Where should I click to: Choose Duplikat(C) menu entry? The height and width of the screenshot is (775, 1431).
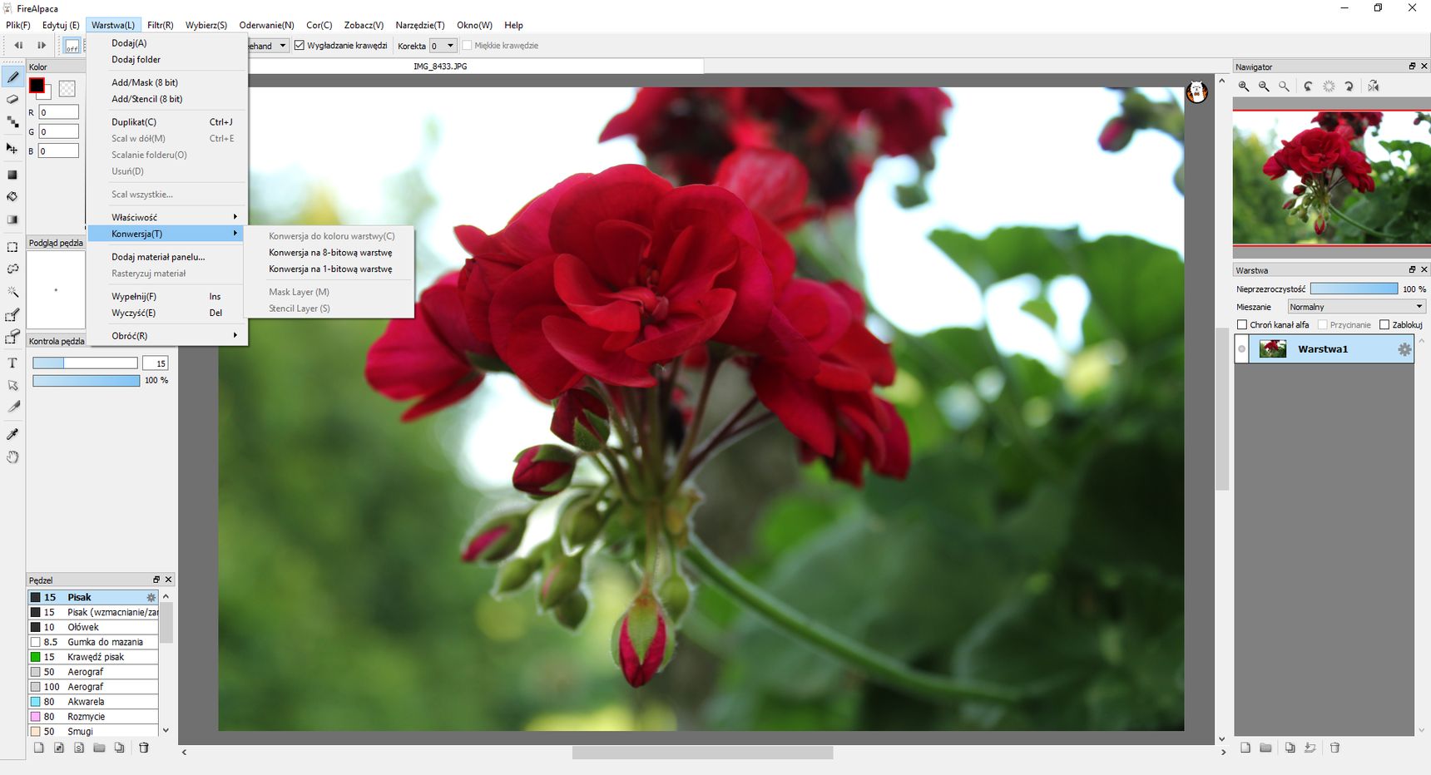[167, 122]
